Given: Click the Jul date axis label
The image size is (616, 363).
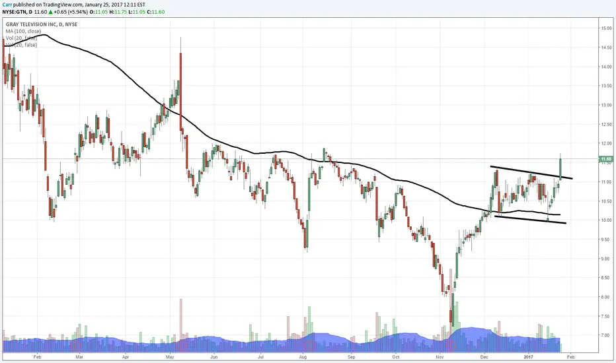Looking at the screenshot, I should (260, 357).
